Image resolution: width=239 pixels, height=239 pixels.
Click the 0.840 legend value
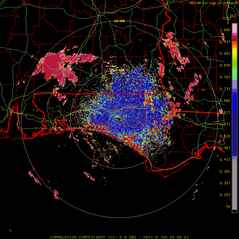point(225,65)
